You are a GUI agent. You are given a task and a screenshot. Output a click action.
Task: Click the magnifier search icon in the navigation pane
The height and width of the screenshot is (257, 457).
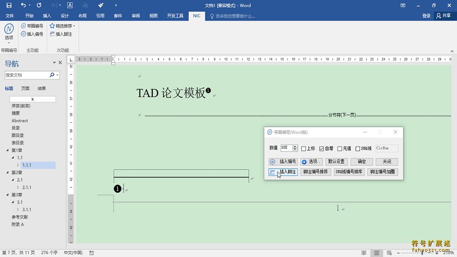point(52,75)
